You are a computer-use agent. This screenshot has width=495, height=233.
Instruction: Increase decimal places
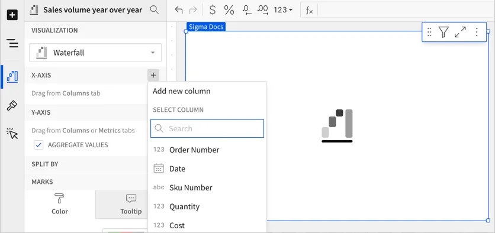pyautogui.click(x=263, y=10)
